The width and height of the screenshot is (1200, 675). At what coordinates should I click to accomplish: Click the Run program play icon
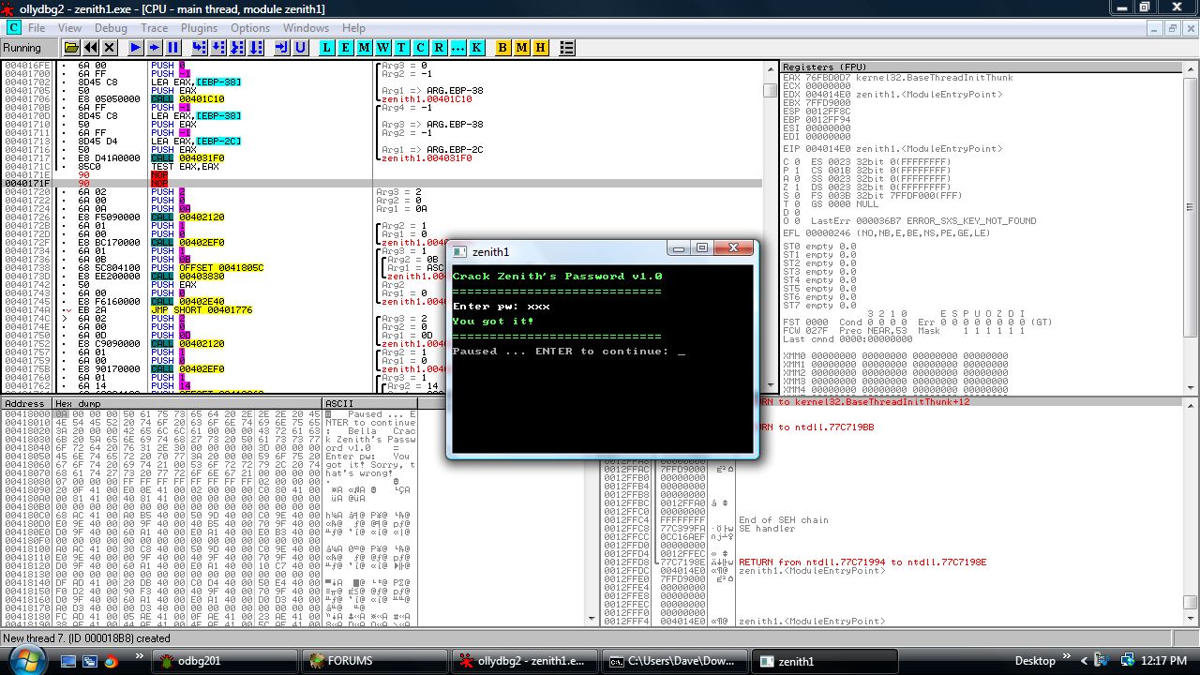pyautogui.click(x=136, y=48)
